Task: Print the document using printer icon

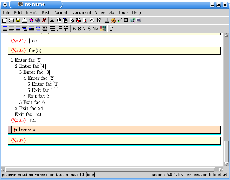Action: pos(24,20)
